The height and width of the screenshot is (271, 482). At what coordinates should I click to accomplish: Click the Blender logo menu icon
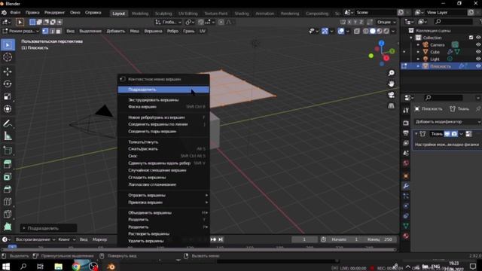pyautogui.click(x=4, y=13)
